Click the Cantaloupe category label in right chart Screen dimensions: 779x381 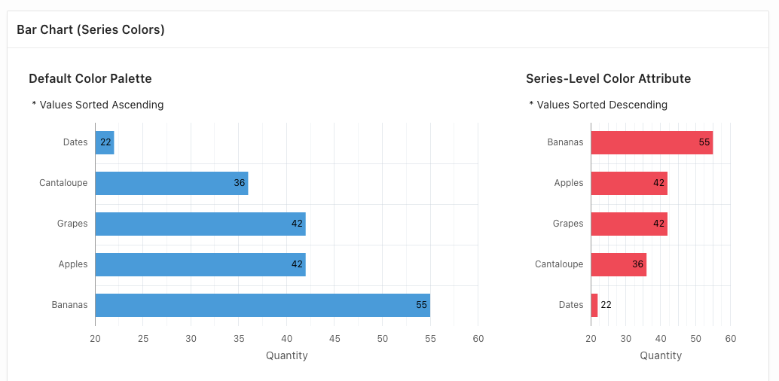[560, 264]
